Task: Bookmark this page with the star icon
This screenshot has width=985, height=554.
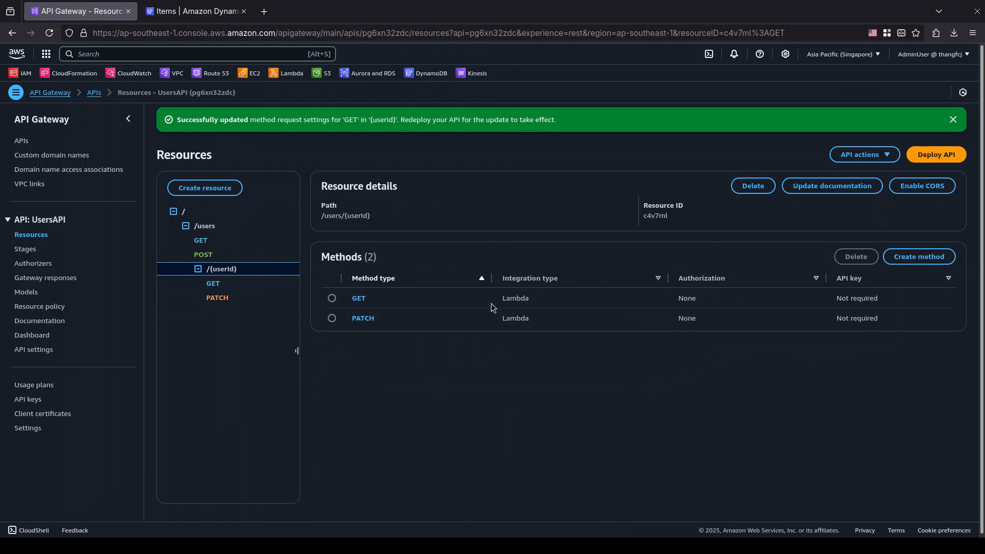Action: (916, 33)
